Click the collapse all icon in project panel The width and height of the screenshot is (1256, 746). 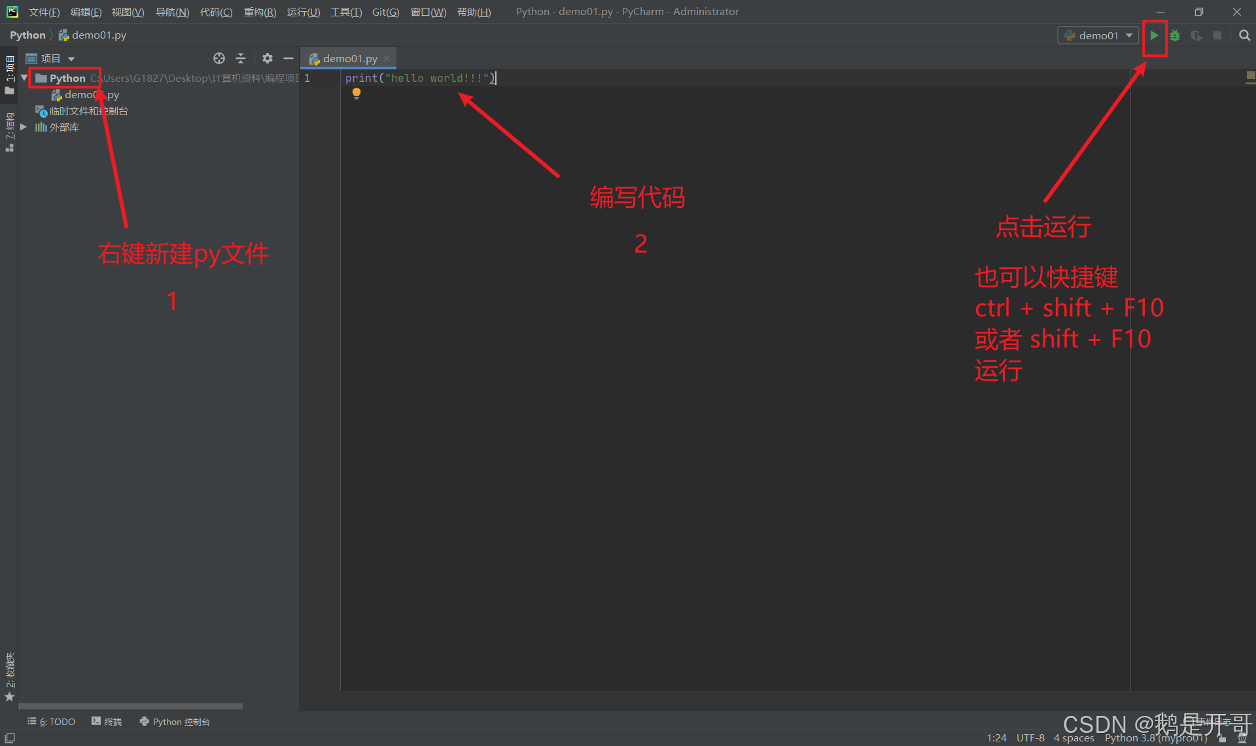241,58
